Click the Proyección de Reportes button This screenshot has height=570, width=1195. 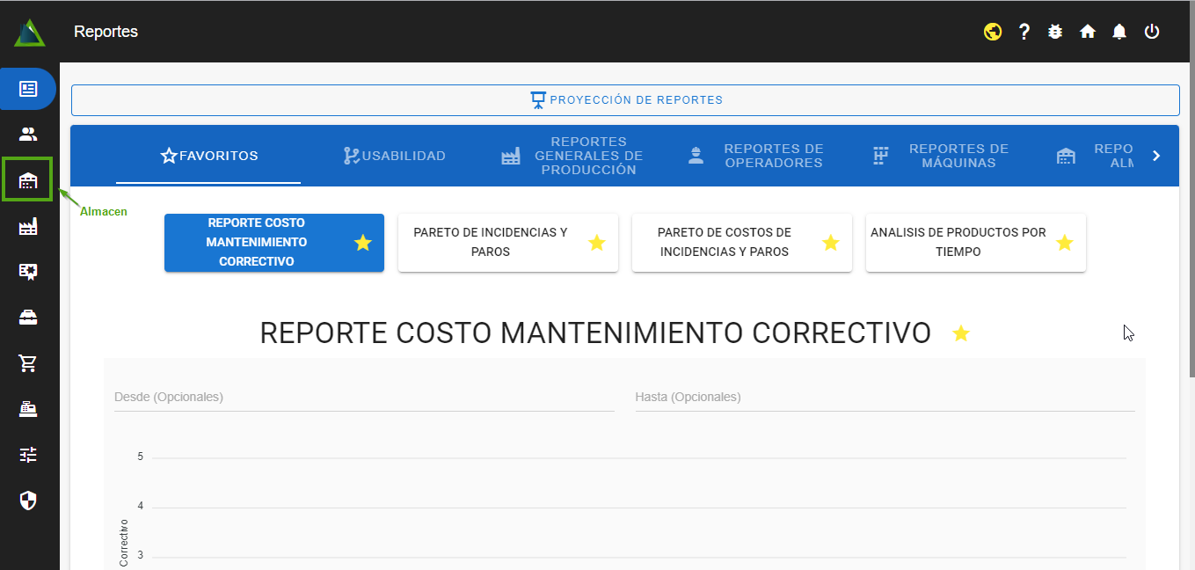point(625,100)
